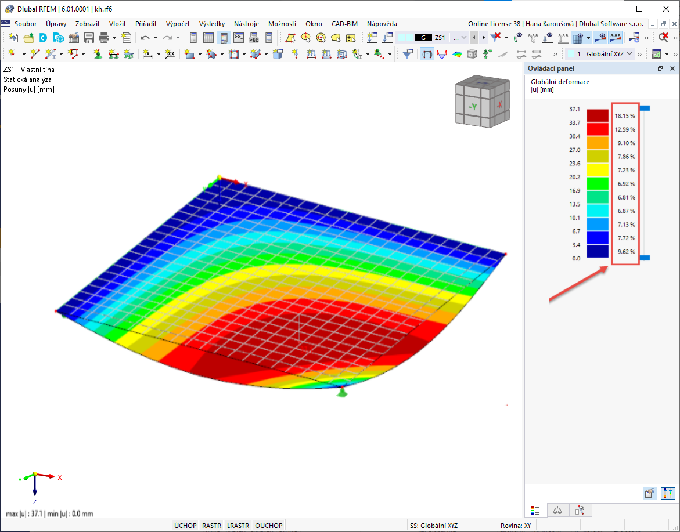
Task: Open the Nápověda menu
Action: tap(382, 24)
